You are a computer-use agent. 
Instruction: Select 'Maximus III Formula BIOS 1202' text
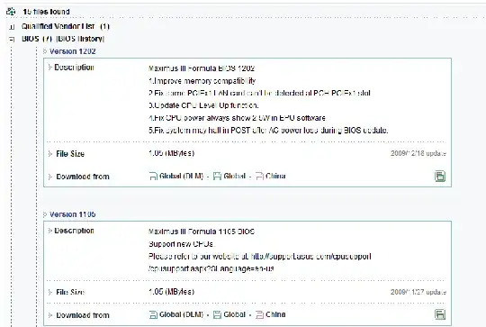click(202, 68)
